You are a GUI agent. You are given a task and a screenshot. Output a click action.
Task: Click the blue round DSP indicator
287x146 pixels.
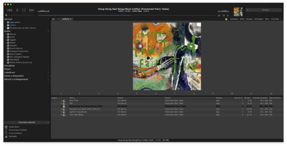point(228,15)
